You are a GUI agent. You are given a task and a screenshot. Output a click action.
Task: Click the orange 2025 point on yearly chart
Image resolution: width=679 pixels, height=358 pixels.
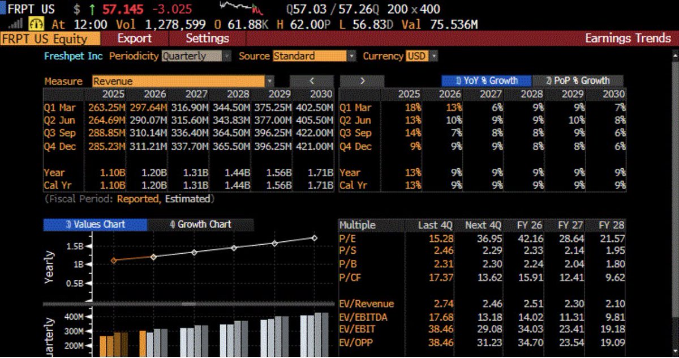(x=114, y=260)
